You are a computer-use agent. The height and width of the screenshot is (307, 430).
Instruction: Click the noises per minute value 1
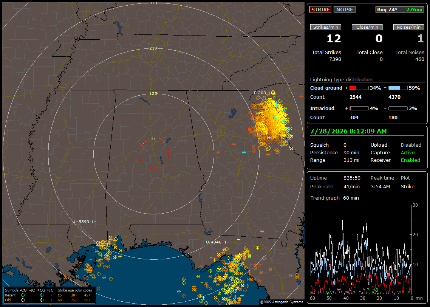coord(421,39)
